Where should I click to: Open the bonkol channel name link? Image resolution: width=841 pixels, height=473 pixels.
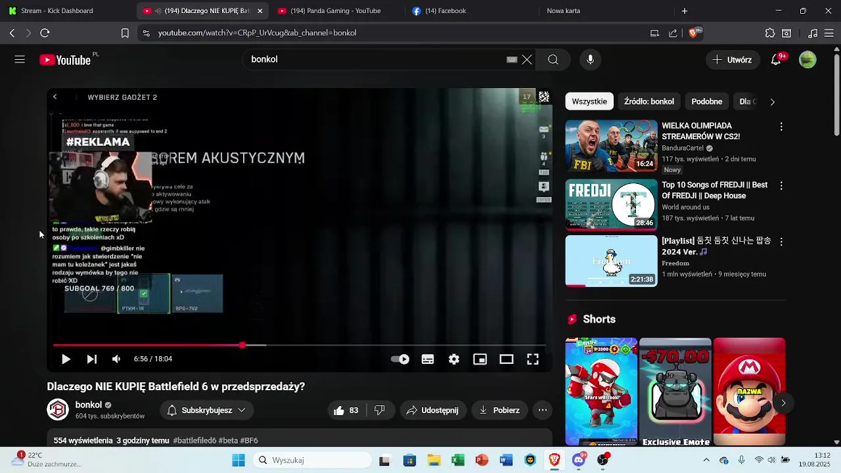click(x=89, y=405)
